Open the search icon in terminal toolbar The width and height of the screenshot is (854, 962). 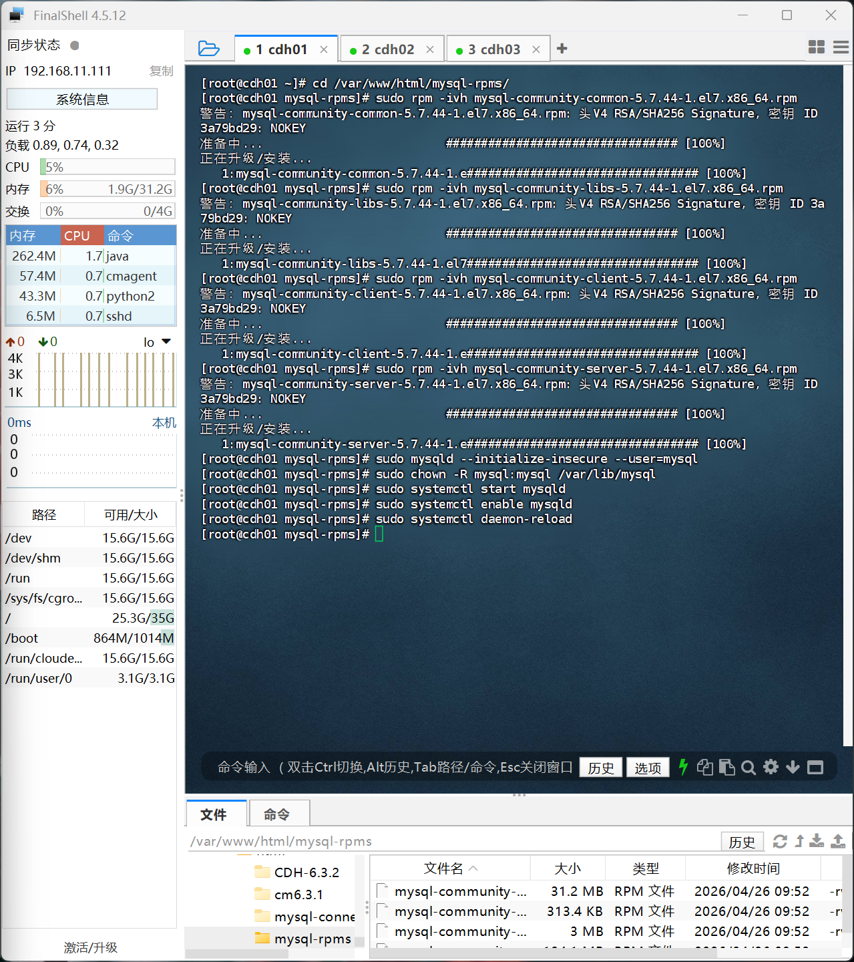pos(749,767)
